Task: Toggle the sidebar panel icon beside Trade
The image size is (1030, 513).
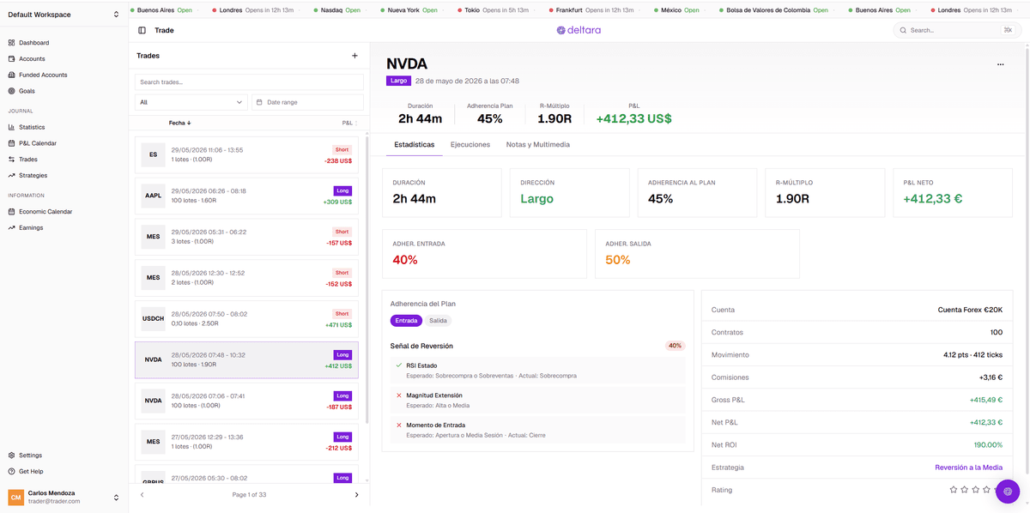Action: tap(142, 30)
